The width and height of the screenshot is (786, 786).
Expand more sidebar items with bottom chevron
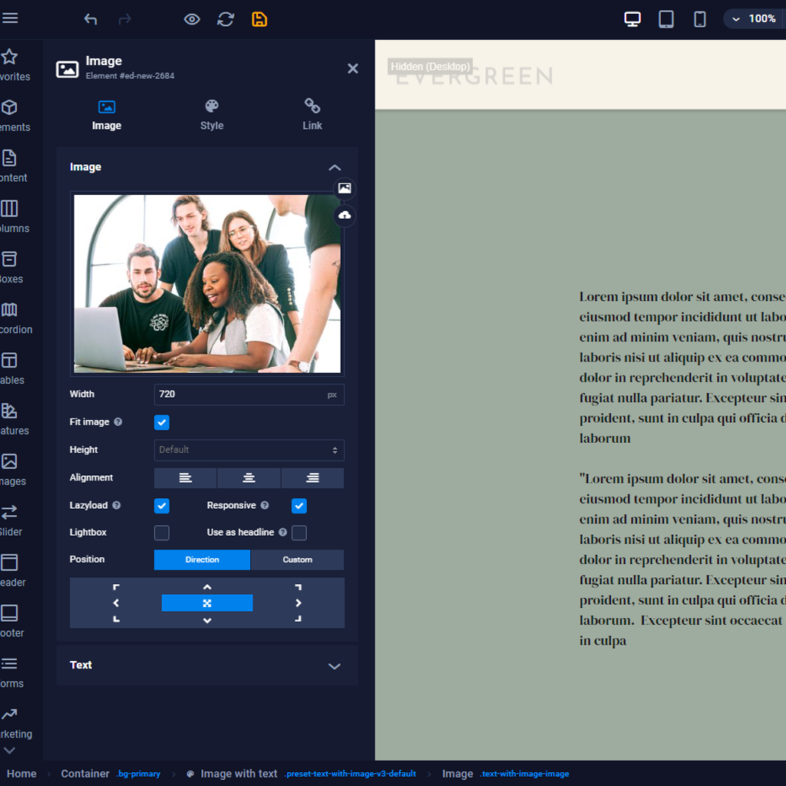click(9, 751)
